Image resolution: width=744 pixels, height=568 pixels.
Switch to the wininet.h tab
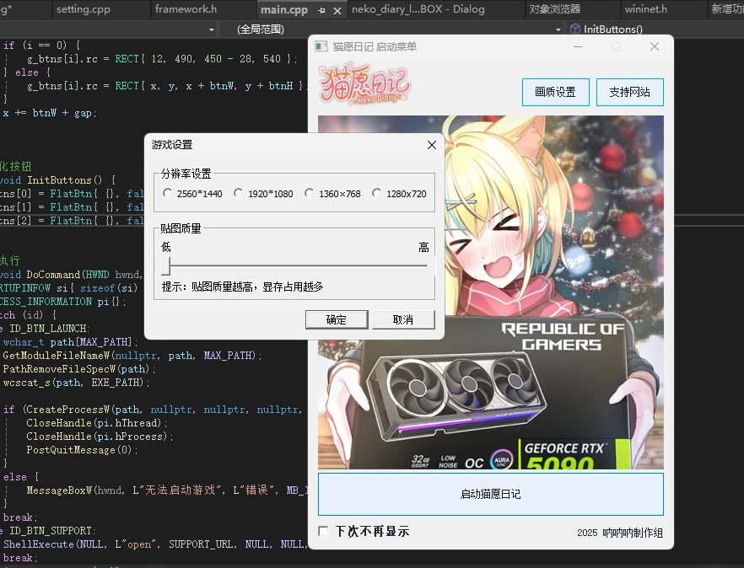pos(645,9)
